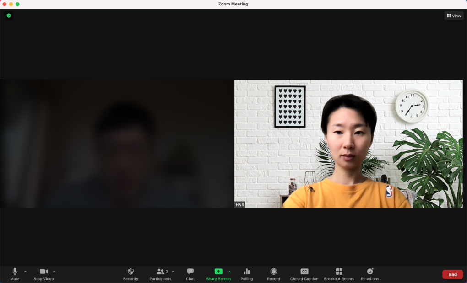The height and width of the screenshot is (283, 467).
Task: Open the Reactions emoji icon
Action: point(370,272)
